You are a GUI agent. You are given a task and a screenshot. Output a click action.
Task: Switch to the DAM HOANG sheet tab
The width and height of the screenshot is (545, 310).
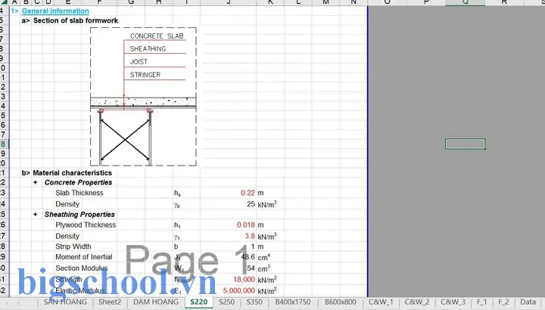click(x=156, y=302)
